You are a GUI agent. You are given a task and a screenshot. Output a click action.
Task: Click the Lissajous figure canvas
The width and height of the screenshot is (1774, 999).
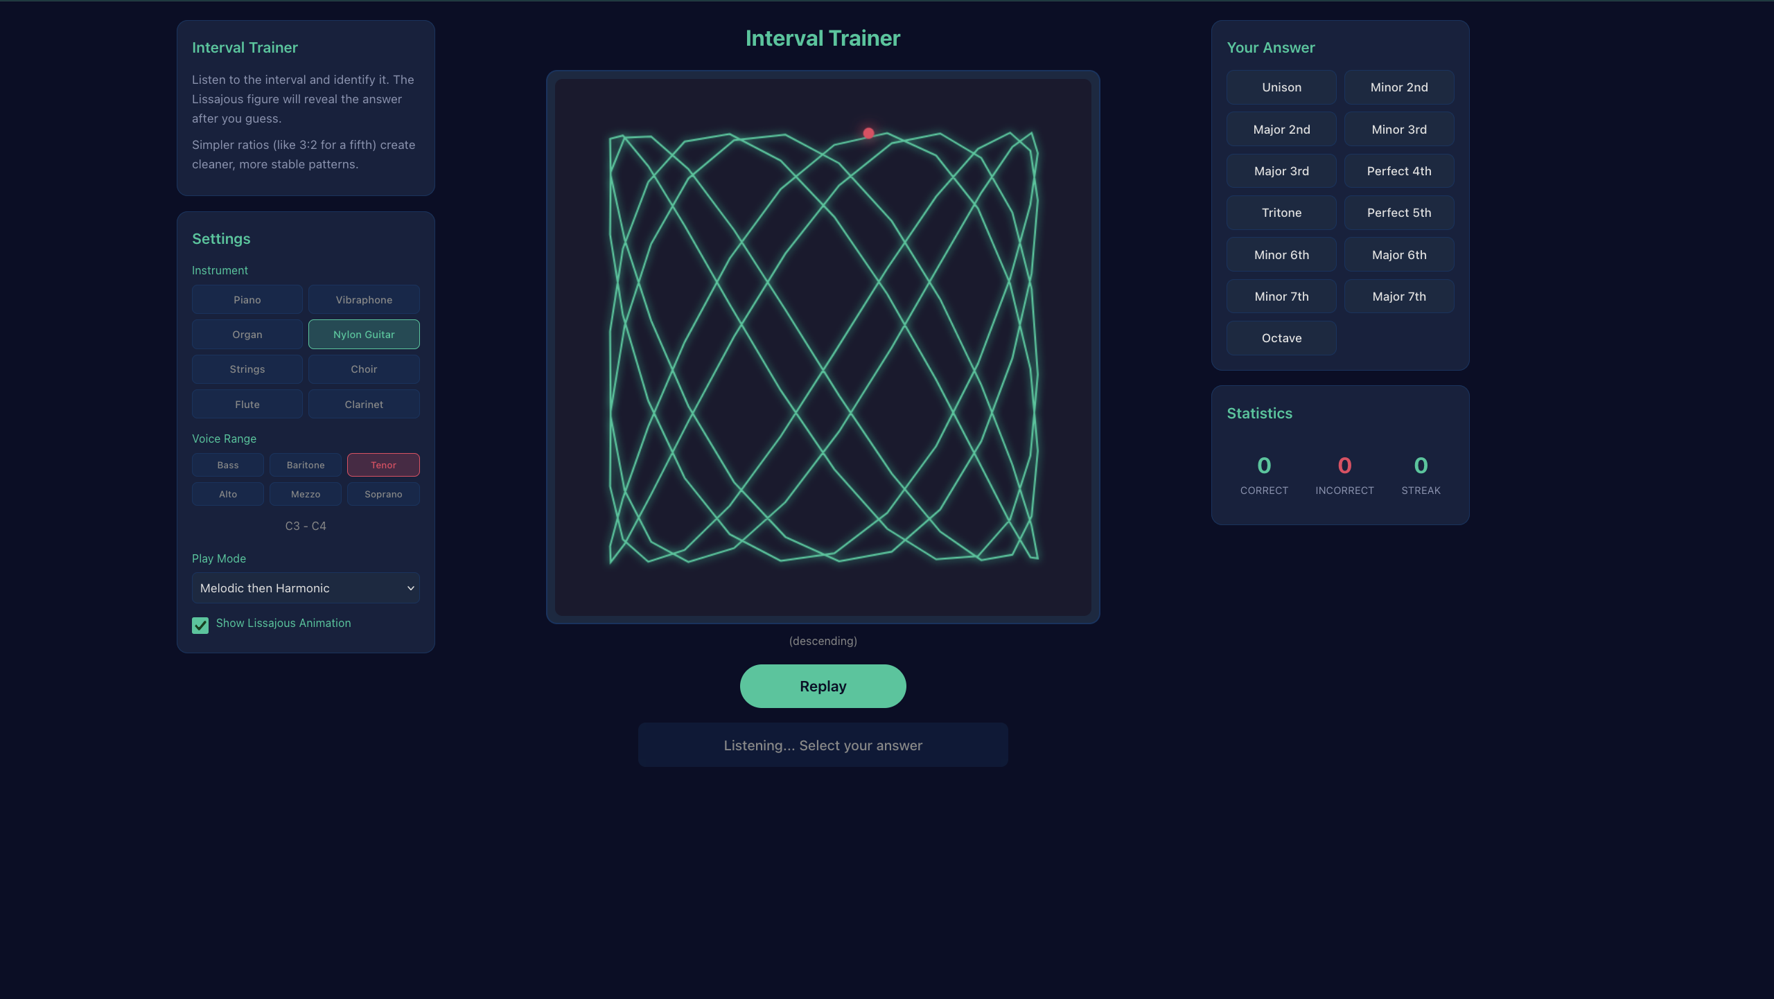(x=823, y=347)
